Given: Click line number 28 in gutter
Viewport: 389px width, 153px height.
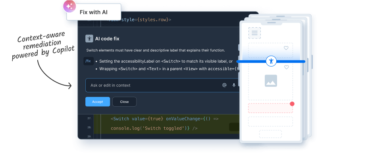Looking at the screenshot, I should tap(89, 128).
